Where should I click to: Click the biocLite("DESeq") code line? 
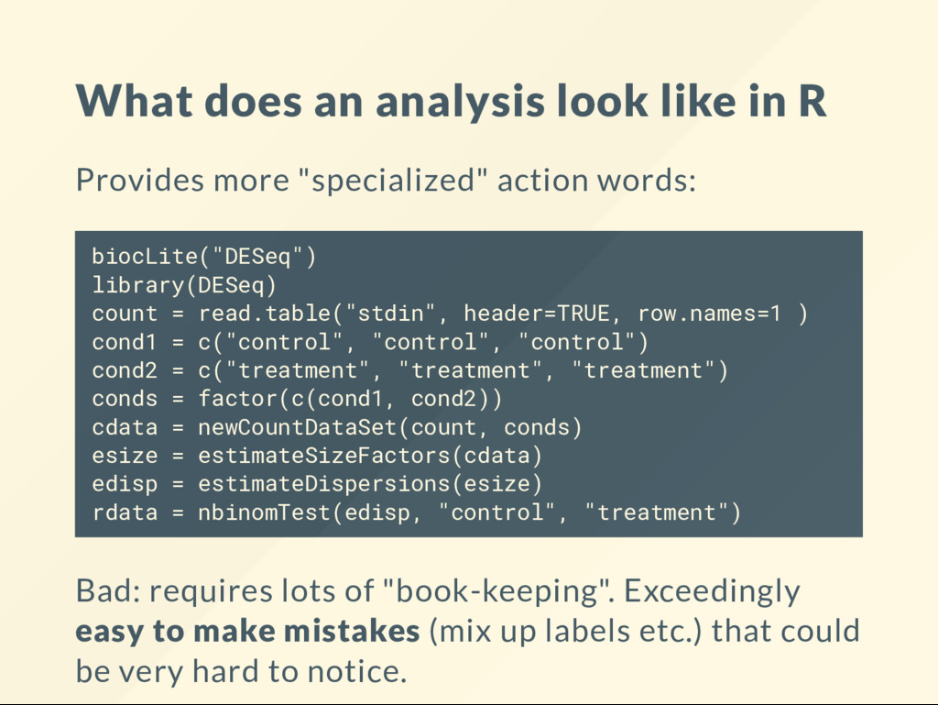click(x=204, y=256)
